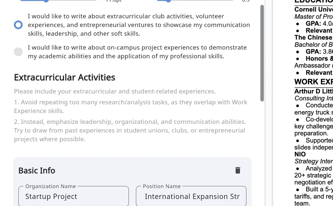
Task: Click the text about demonstrating academic abilities
Action: click(x=137, y=52)
